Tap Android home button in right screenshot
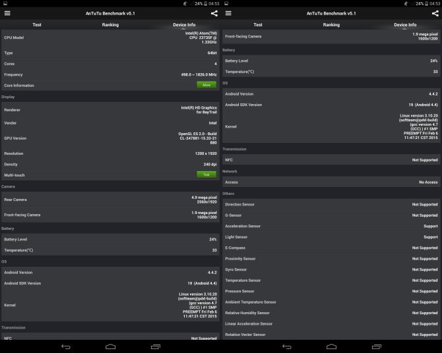 pos(331,346)
